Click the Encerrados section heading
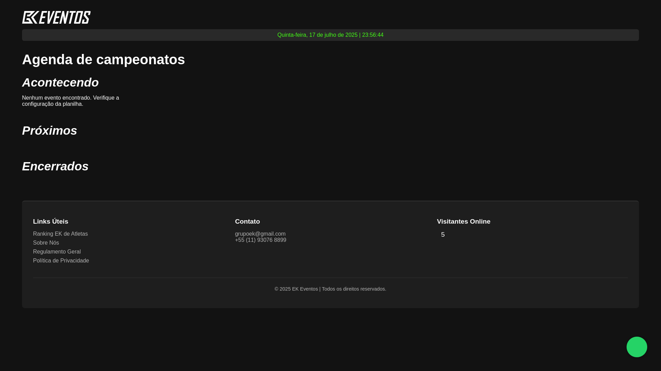The image size is (661, 371). (55, 166)
